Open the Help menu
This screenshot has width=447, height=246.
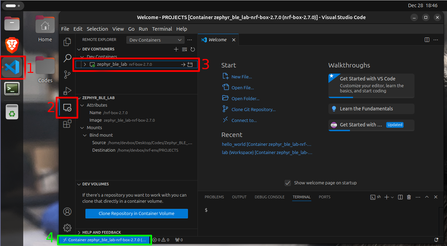[x=181, y=29]
